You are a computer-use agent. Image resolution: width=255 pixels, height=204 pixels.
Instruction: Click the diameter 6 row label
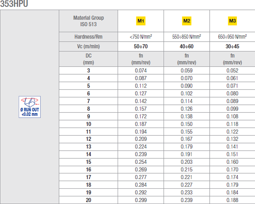[x=88, y=93]
